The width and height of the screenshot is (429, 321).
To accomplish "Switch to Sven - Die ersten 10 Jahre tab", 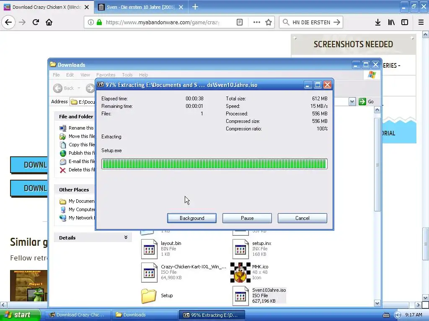I will coord(141,7).
